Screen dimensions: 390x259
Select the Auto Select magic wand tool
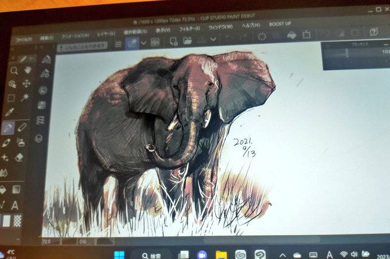coord(25,97)
